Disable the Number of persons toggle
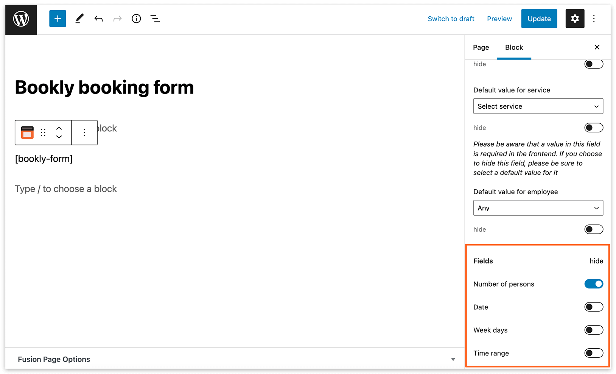 click(594, 284)
